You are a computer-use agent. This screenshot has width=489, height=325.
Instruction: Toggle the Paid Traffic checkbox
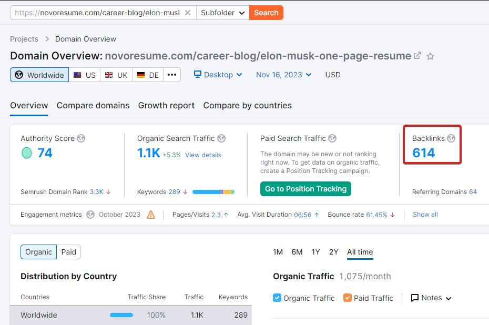tap(348, 298)
